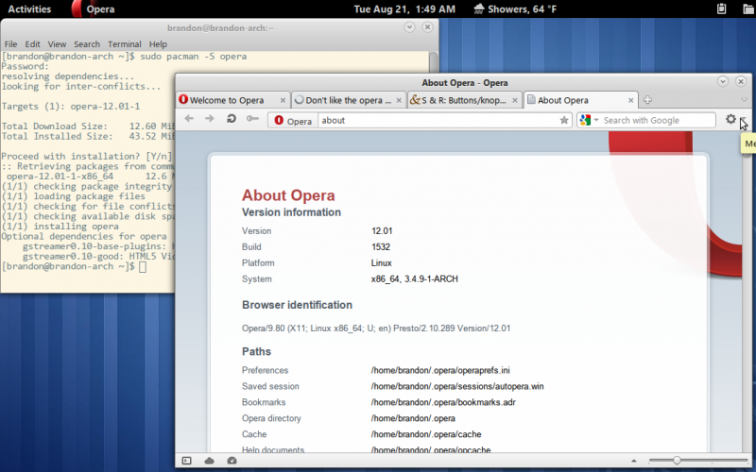Viewport: 756px width, 472px height.
Task: Click Targets (1): opera-12.01-1 line
Action: pyautogui.click(x=70, y=107)
